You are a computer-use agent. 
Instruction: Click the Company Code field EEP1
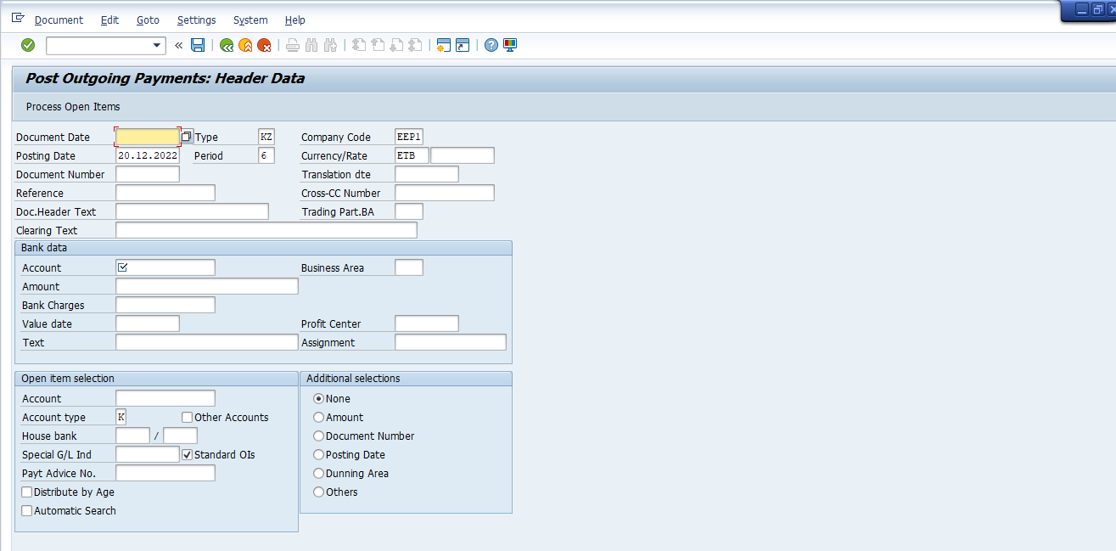[409, 137]
